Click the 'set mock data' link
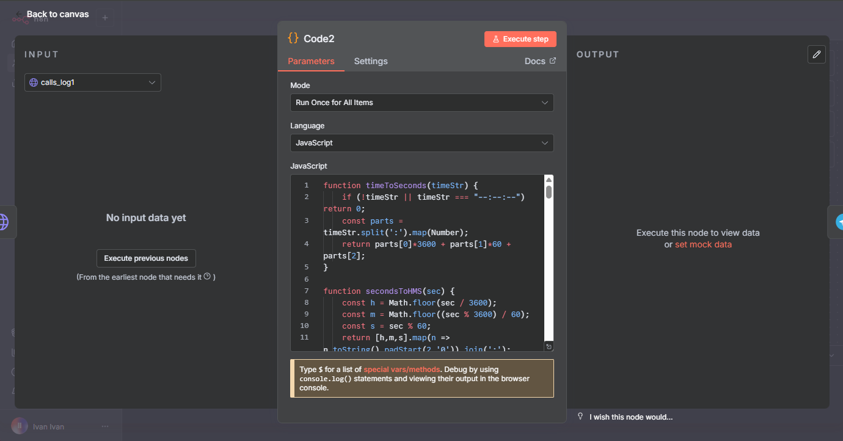The width and height of the screenshot is (843, 441). click(x=703, y=244)
